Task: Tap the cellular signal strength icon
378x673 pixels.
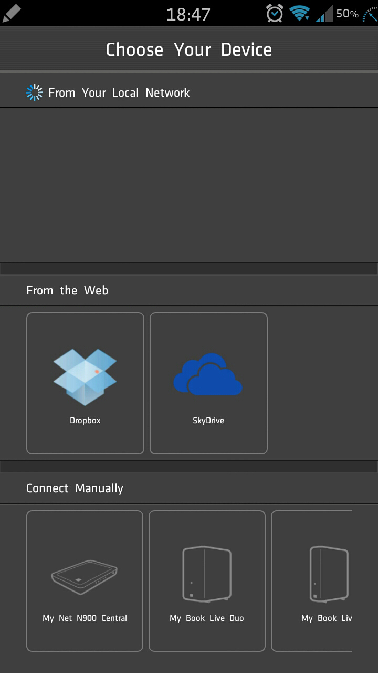Action: [x=324, y=14]
